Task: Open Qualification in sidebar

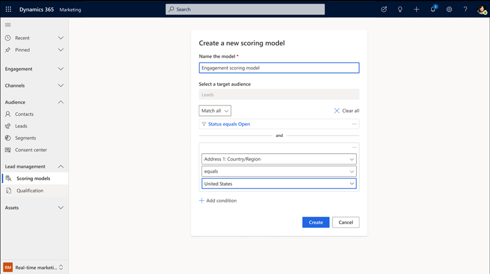Action: [x=30, y=191]
